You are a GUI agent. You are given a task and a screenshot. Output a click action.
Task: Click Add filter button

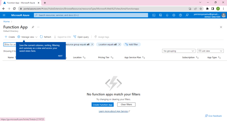(x=132, y=45)
